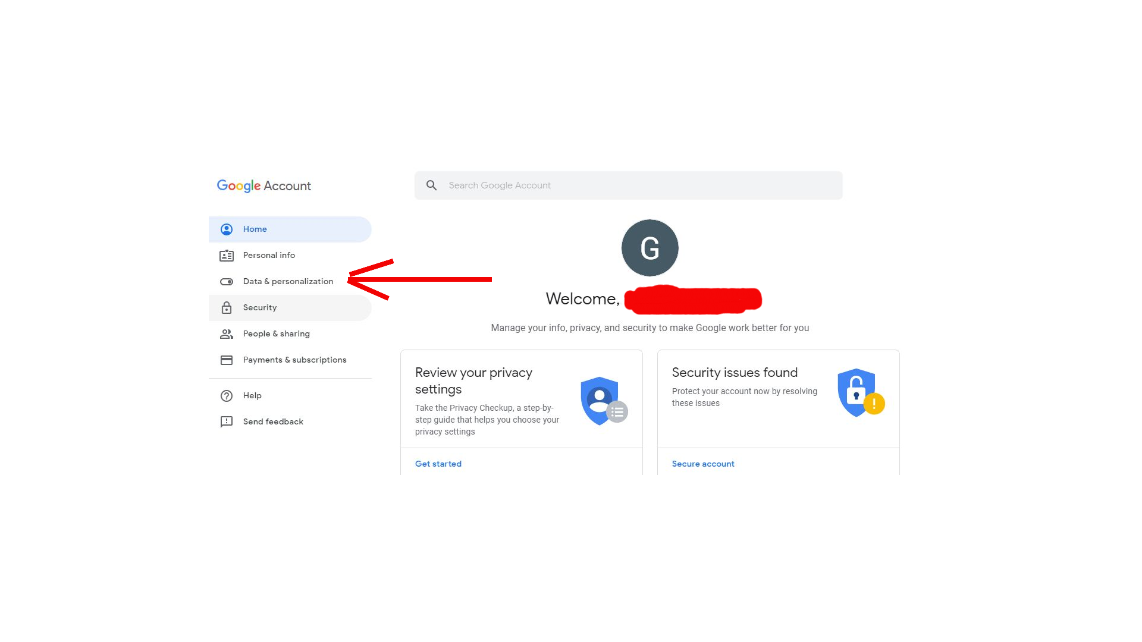This screenshot has height=642, width=1142.
Task: Click the Help question mark icon
Action: [x=227, y=395]
